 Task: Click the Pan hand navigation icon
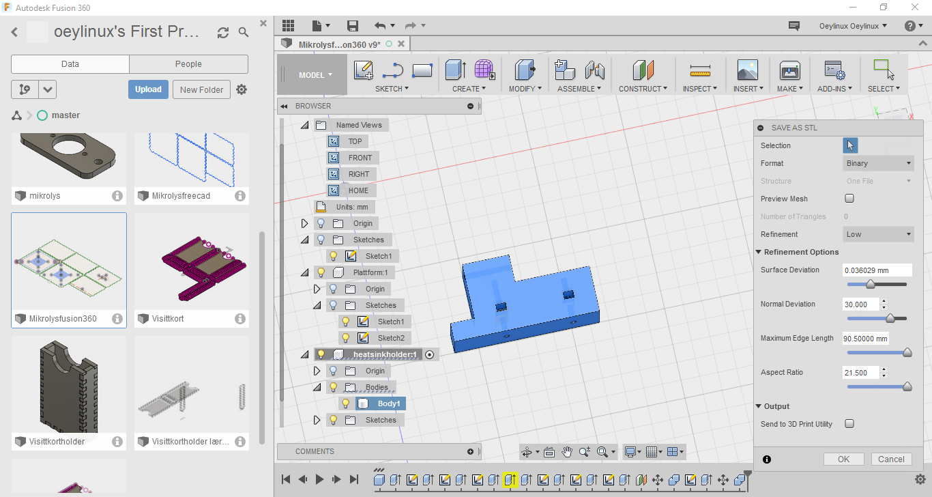pyautogui.click(x=567, y=452)
